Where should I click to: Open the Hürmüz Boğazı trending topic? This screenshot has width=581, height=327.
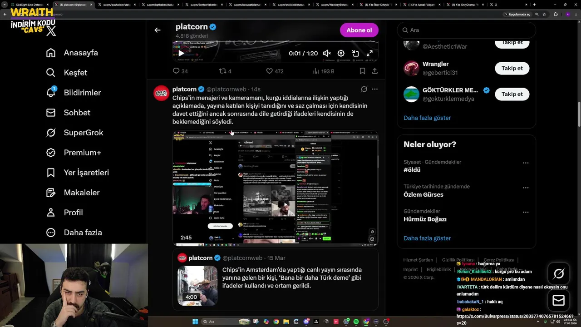(425, 219)
